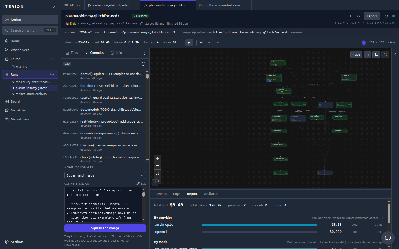Expand the right side panel chevron

(x=395, y=55)
